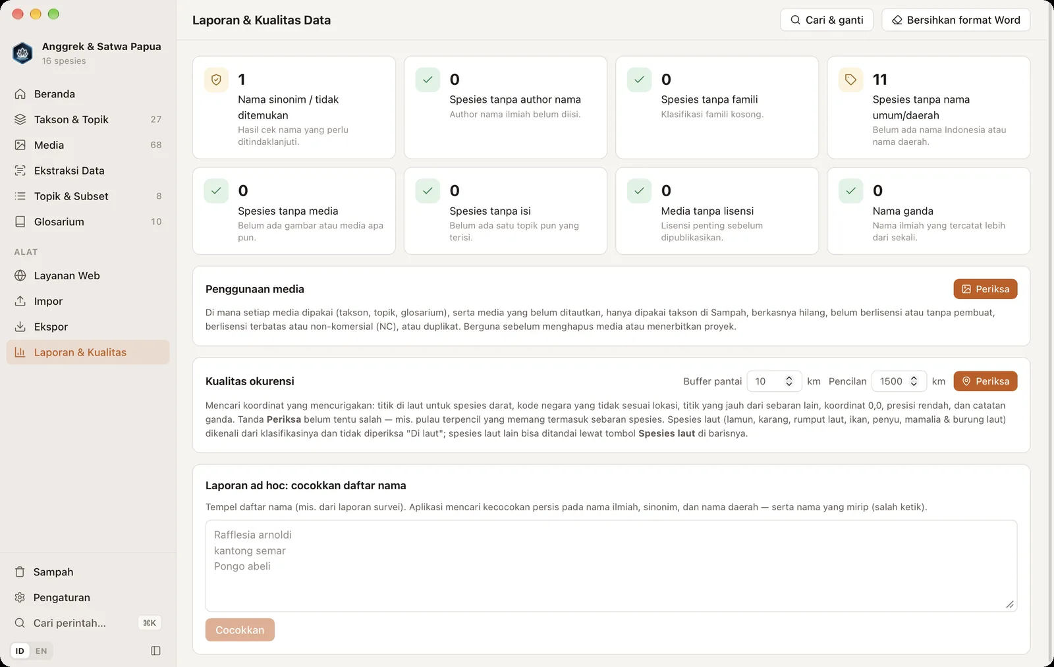Focus the Pencilan km input field
The image size is (1054, 667).
[899, 381]
